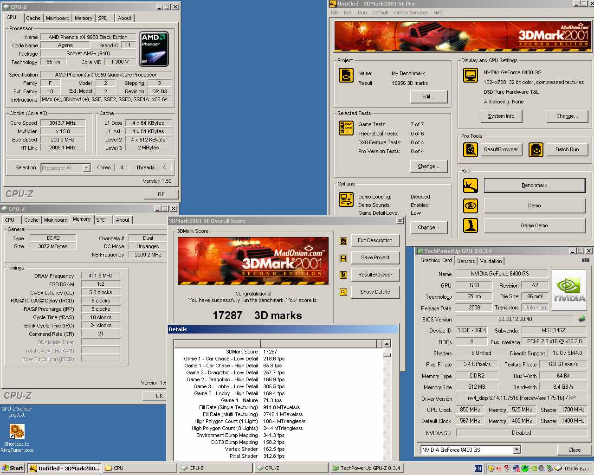Click the GPU-Z BIOS save icon
This screenshot has width=594, height=475.
coord(582,319)
